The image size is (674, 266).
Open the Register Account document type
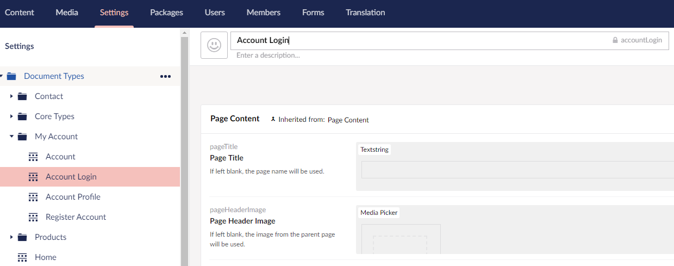point(76,217)
